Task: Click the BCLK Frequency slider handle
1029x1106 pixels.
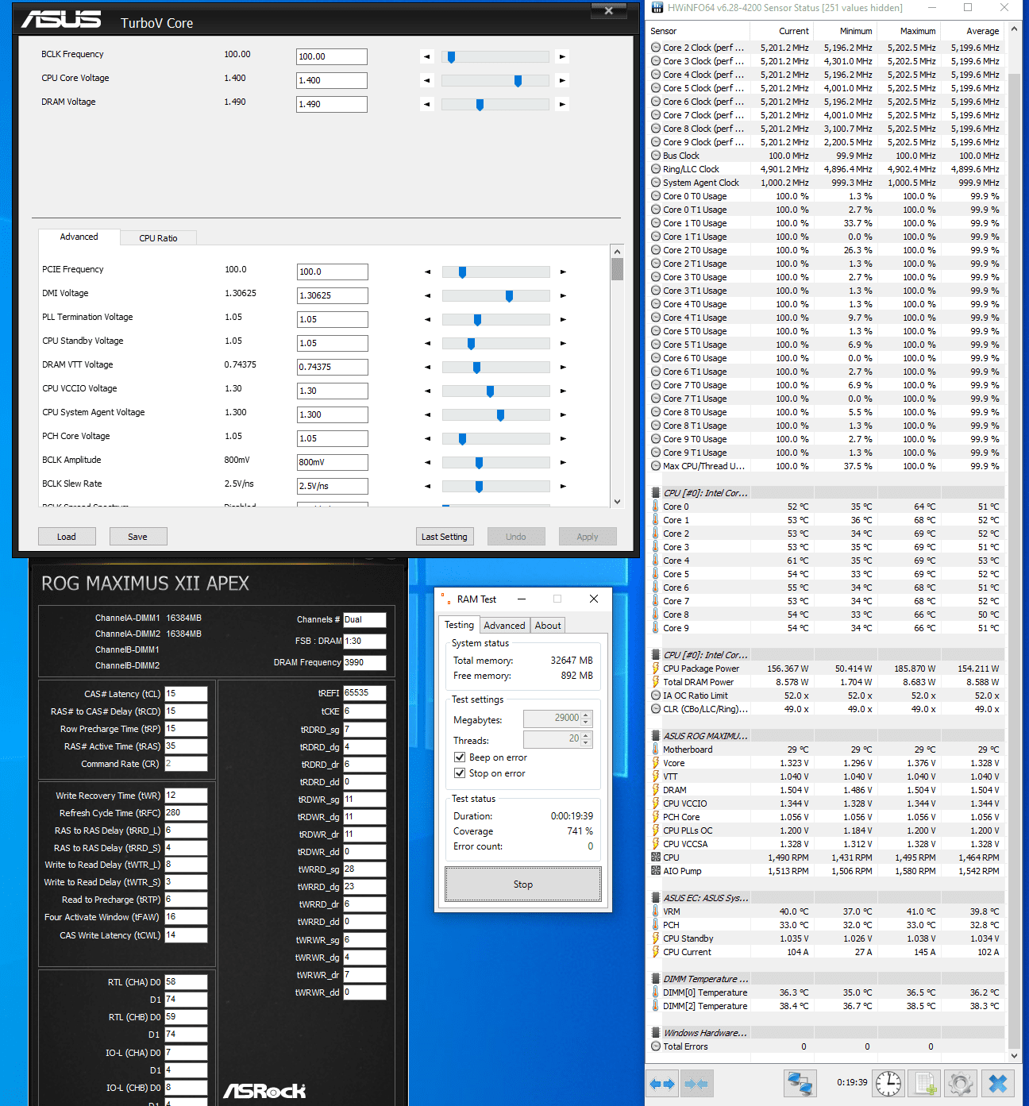Action: [451, 57]
